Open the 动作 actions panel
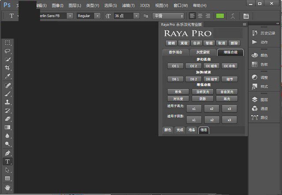The width and height of the screenshot is (282, 195). [260, 42]
